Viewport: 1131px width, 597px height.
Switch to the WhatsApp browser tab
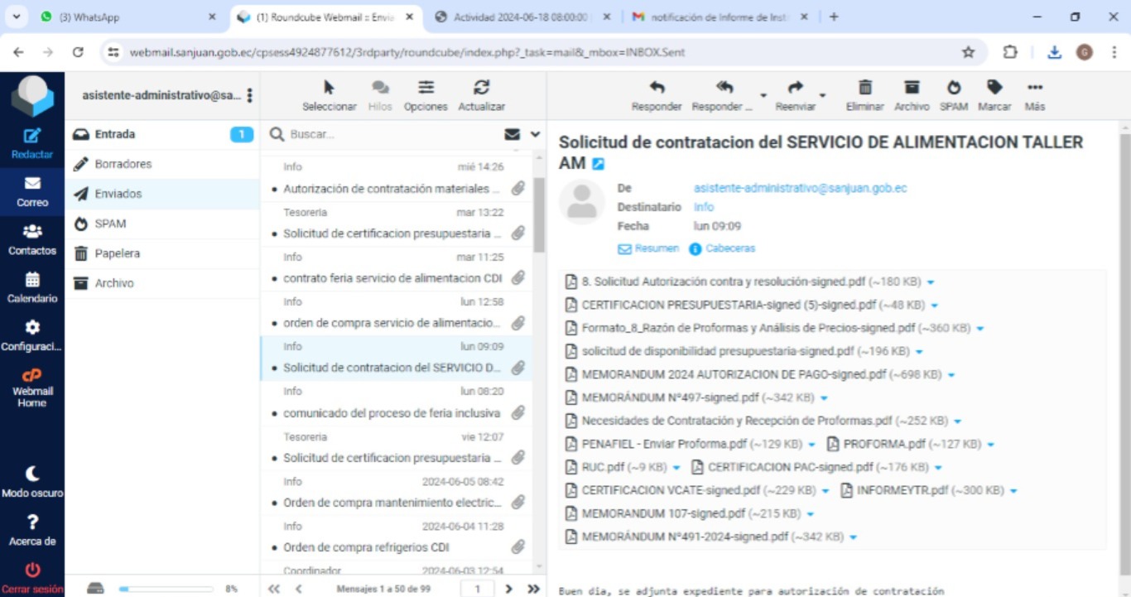126,17
